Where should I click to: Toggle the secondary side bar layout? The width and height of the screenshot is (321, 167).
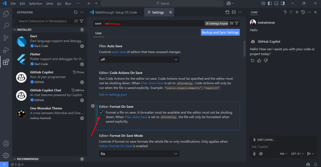coord(283,3)
